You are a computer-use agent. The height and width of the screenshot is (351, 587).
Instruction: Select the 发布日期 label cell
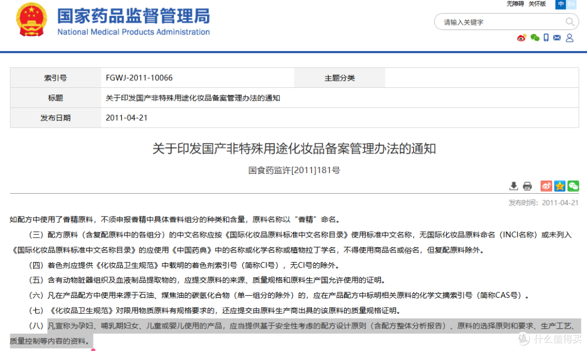55,118
